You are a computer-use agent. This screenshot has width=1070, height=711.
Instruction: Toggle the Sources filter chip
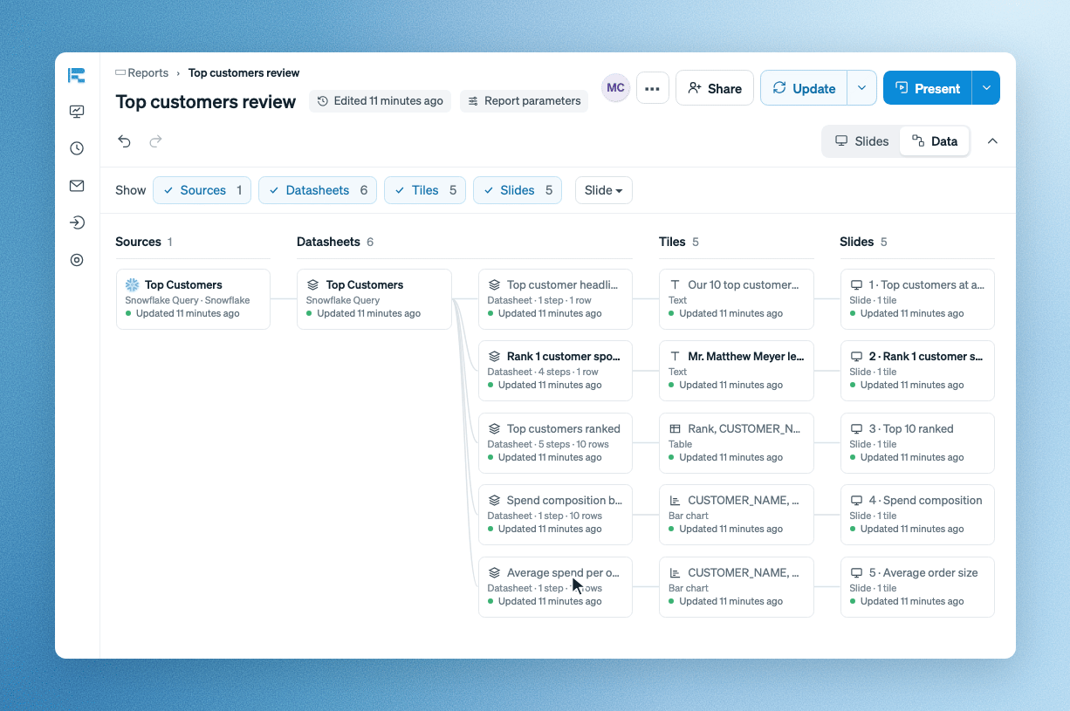[x=202, y=190]
